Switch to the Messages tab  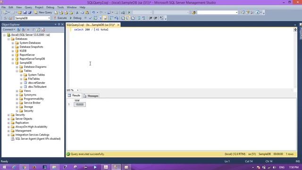click(x=91, y=96)
